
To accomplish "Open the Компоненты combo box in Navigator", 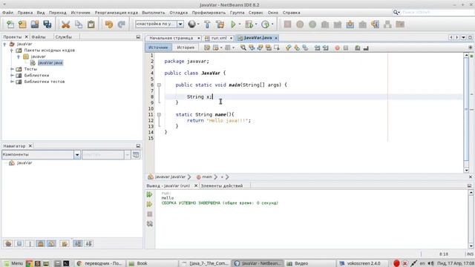I will (41, 155).
